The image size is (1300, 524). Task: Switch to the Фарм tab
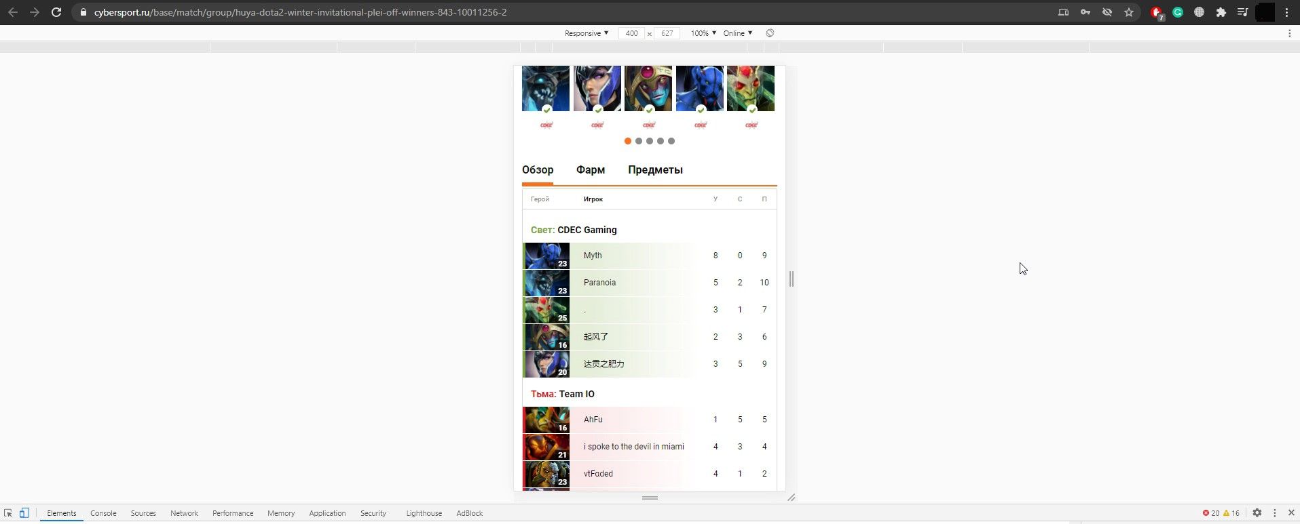(591, 170)
